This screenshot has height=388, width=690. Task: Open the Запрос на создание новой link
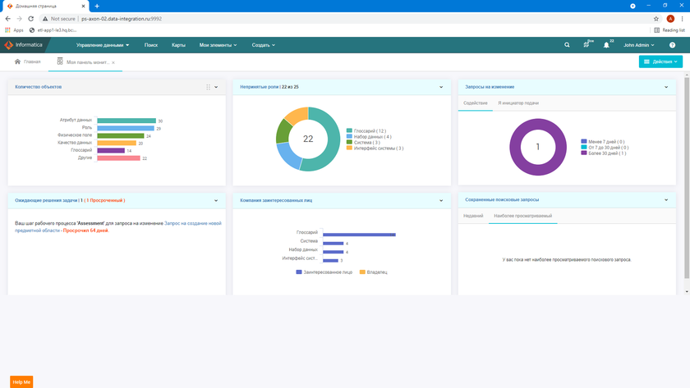click(193, 222)
